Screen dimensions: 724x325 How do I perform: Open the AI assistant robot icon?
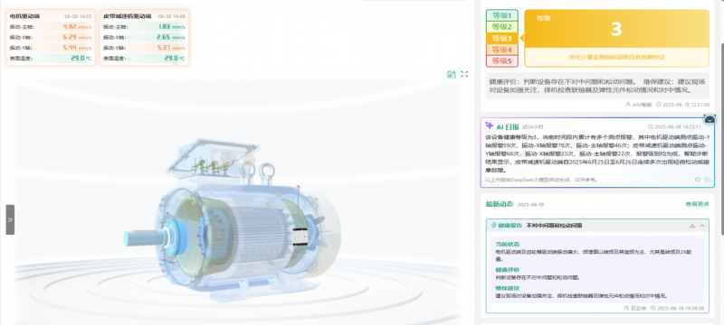(x=710, y=119)
